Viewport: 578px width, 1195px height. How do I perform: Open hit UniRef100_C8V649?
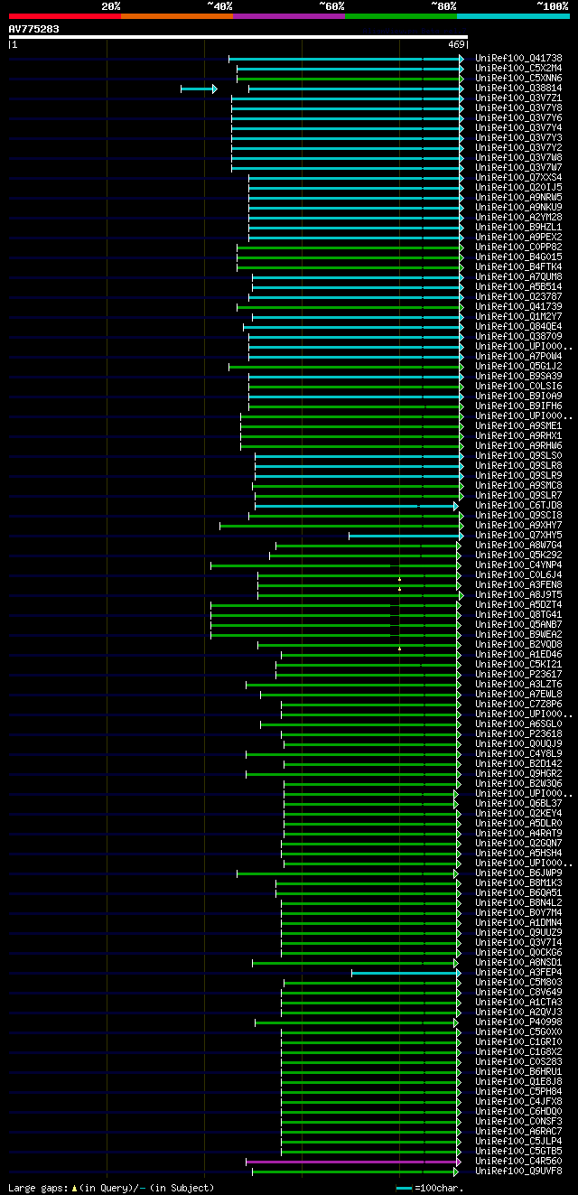coord(518,992)
